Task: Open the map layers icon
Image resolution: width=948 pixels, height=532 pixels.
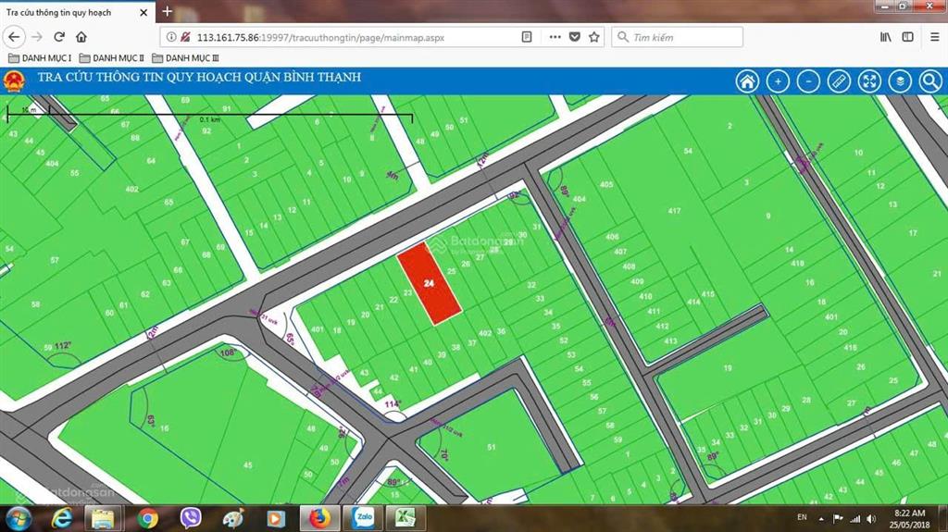Action: pyautogui.click(x=899, y=81)
